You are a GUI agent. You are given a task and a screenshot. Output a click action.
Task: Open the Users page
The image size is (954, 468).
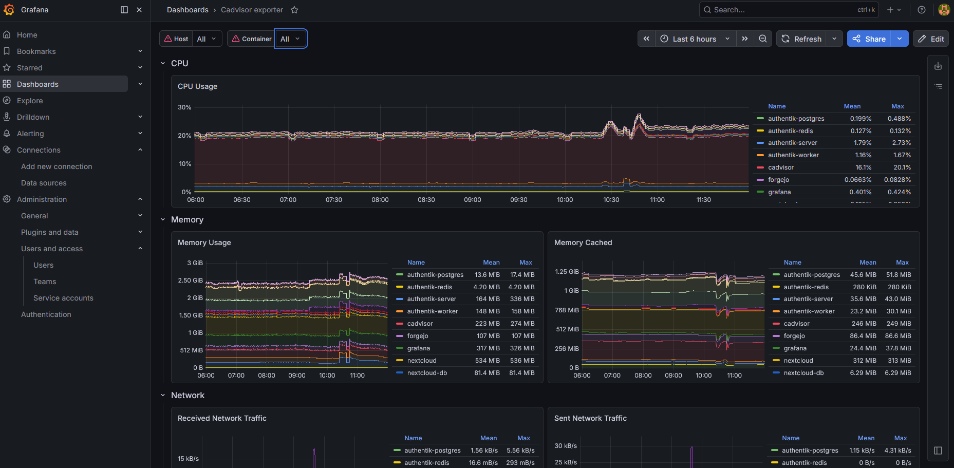pyautogui.click(x=43, y=265)
